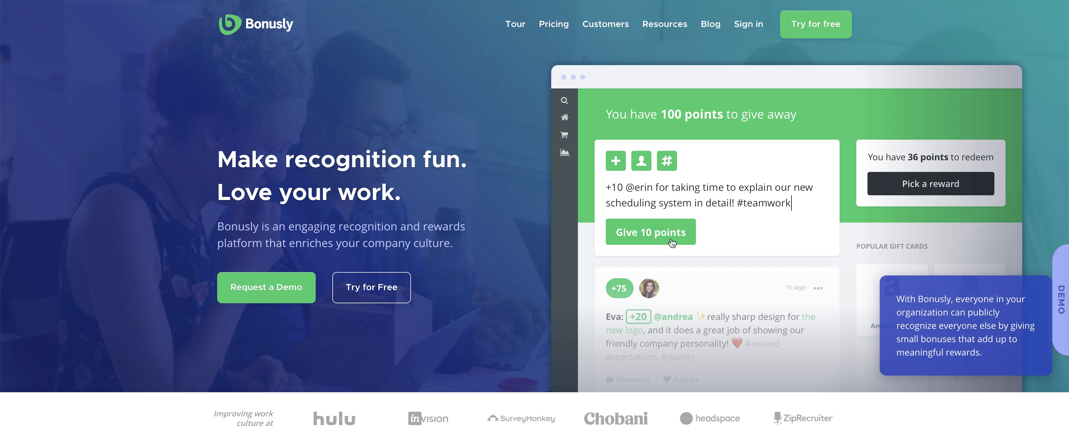
Task: Click Eva's profile picture thumbnail
Action: [x=648, y=288]
